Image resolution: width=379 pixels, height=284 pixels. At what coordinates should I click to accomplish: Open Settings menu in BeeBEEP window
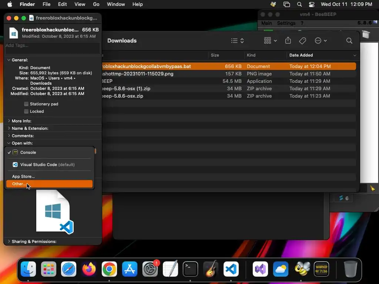pos(286,23)
